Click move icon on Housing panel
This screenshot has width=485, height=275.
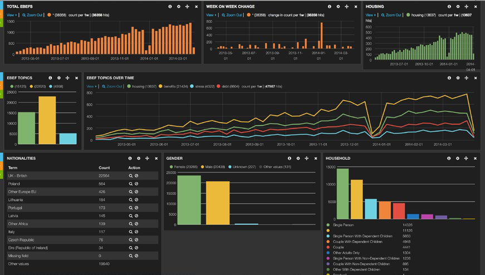coord(467,7)
